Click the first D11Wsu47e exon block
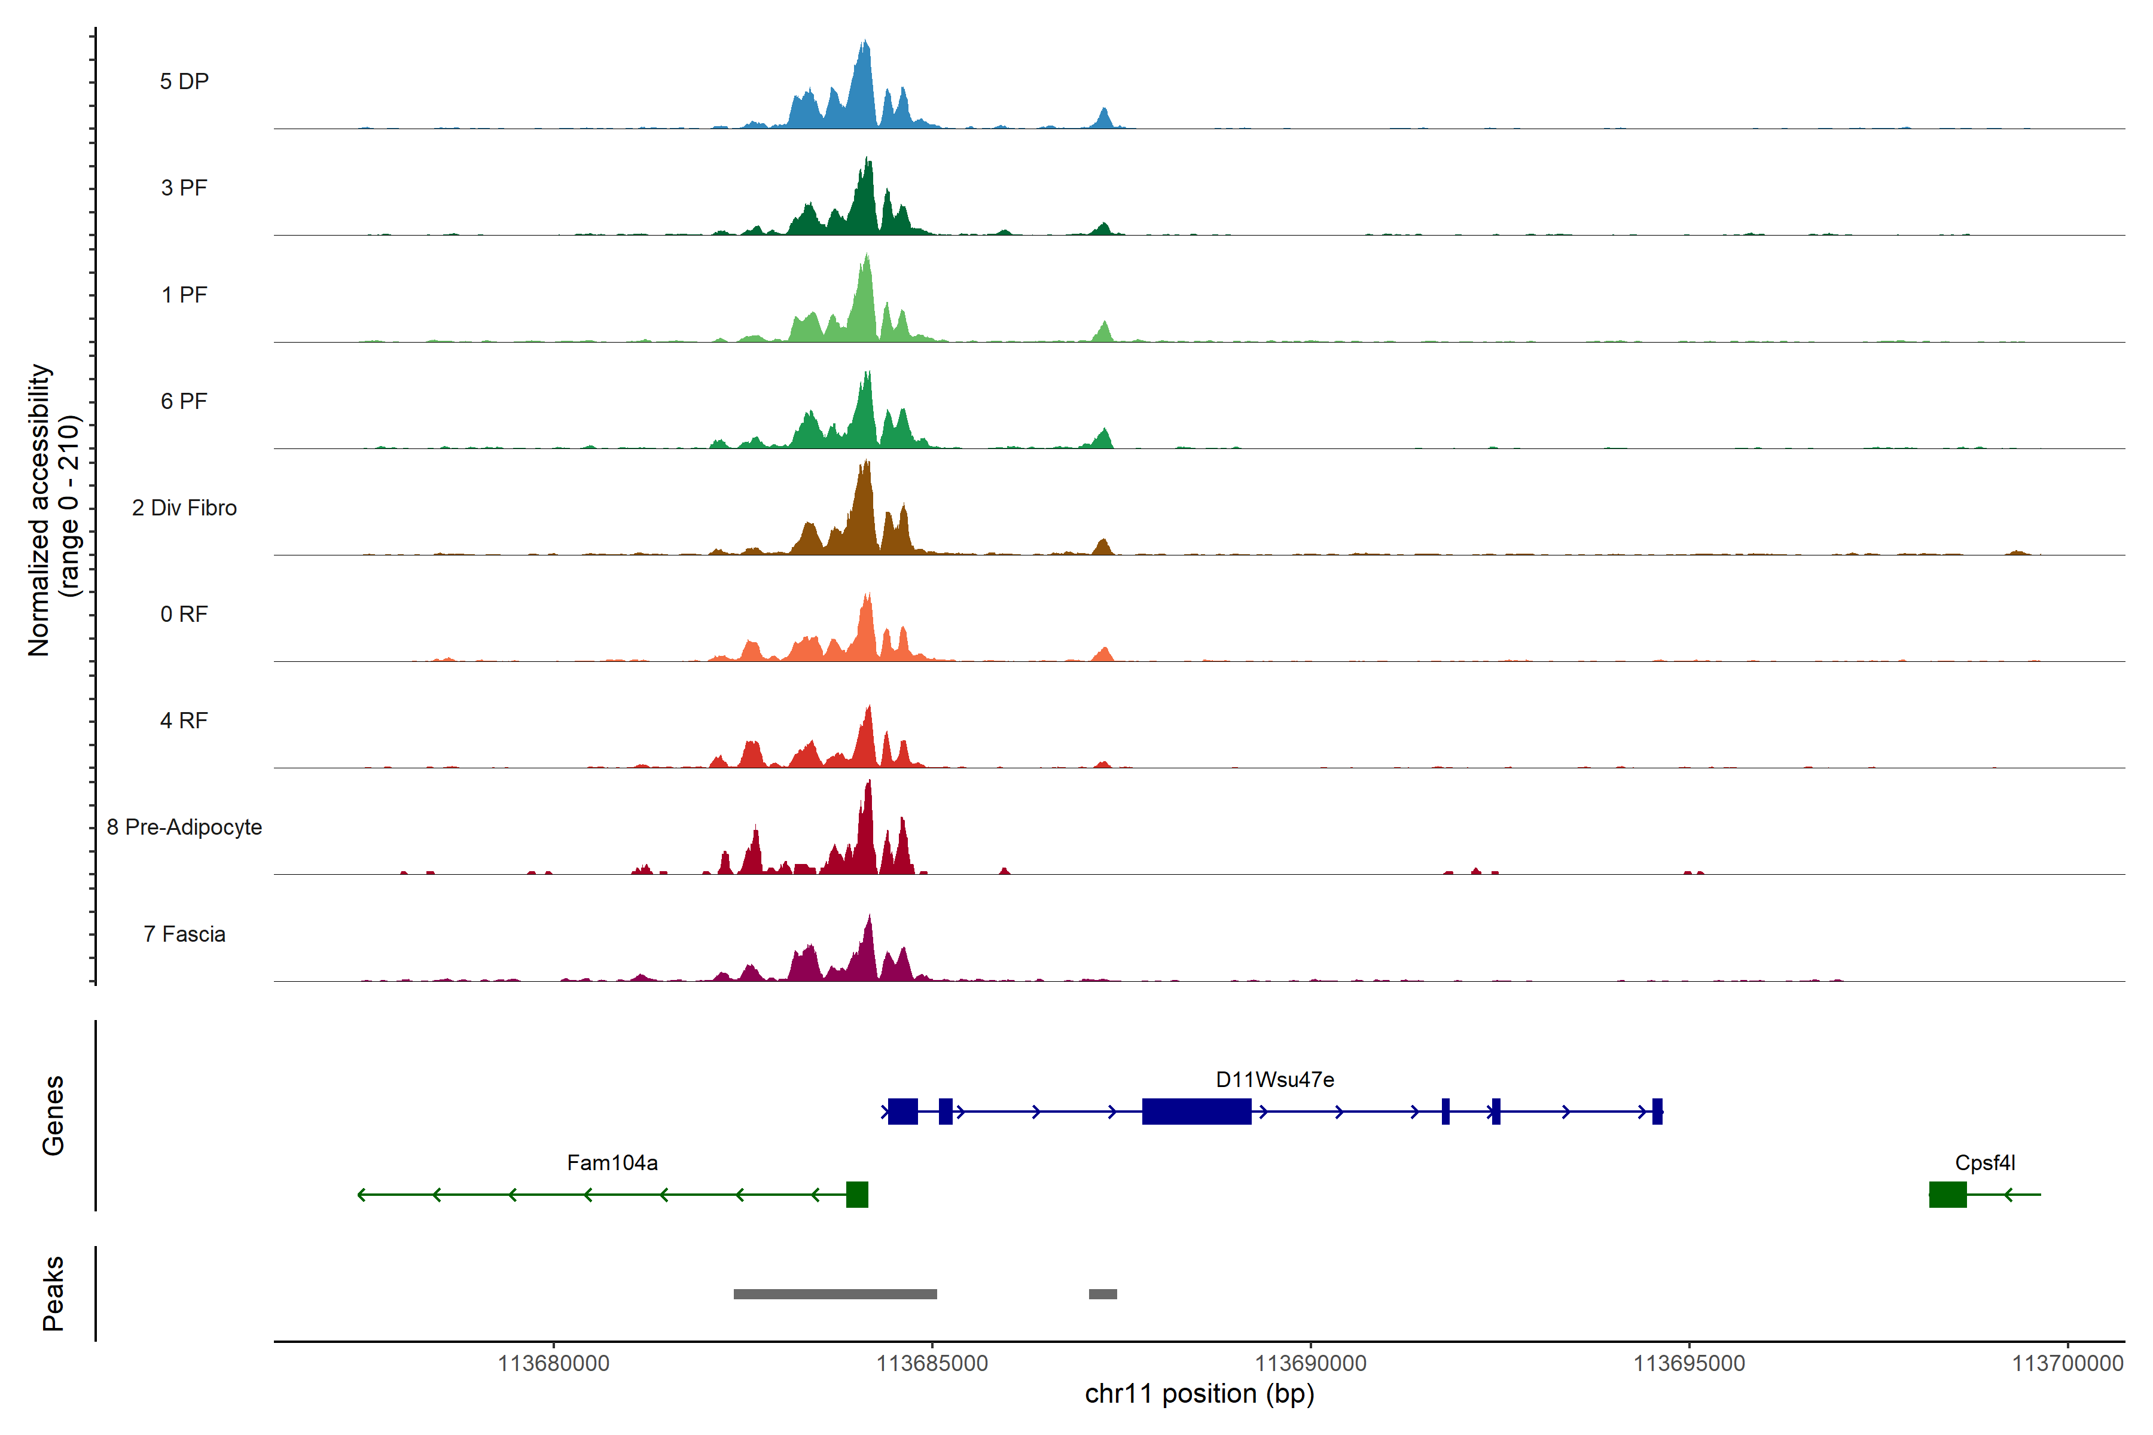This screenshot has height=1435, width=2153. 902,1112
